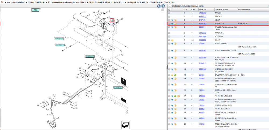Open SELF-кормоуборочный комбайн breadcrumb
This screenshot has height=130, width=269.
pyautogui.click(x=61, y=2)
